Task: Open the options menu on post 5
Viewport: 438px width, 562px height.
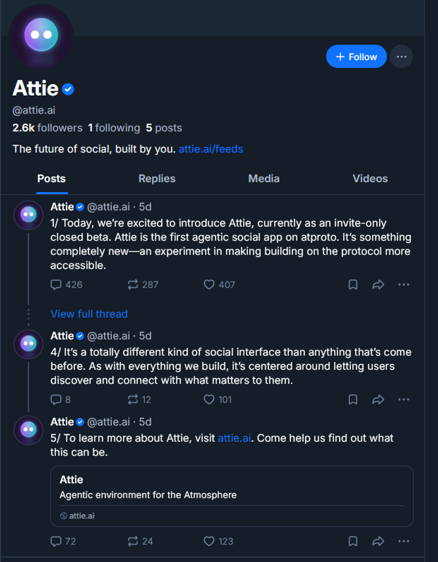Action: [x=404, y=541]
